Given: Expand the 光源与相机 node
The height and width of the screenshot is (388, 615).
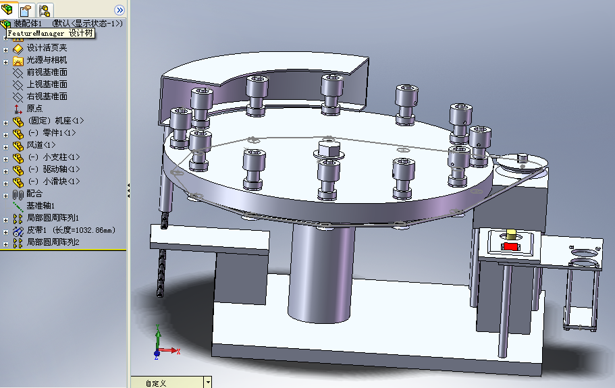Looking at the screenshot, I should click(x=5, y=62).
